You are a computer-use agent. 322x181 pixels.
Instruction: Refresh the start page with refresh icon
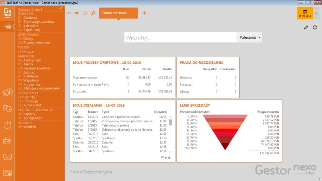click(x=315, y=27)
